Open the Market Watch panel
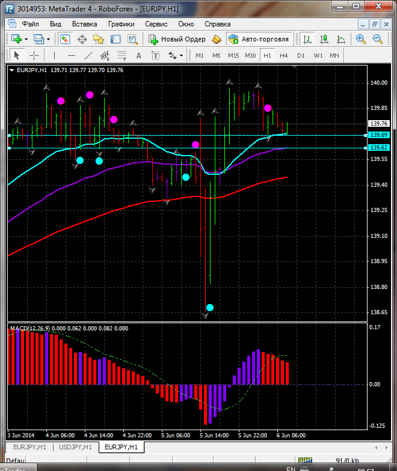Screen dimensions: 397x471 [65, 39]
